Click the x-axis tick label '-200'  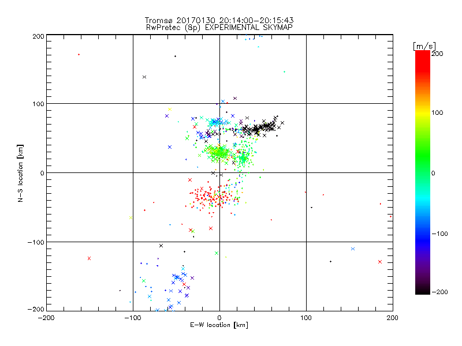46,318
